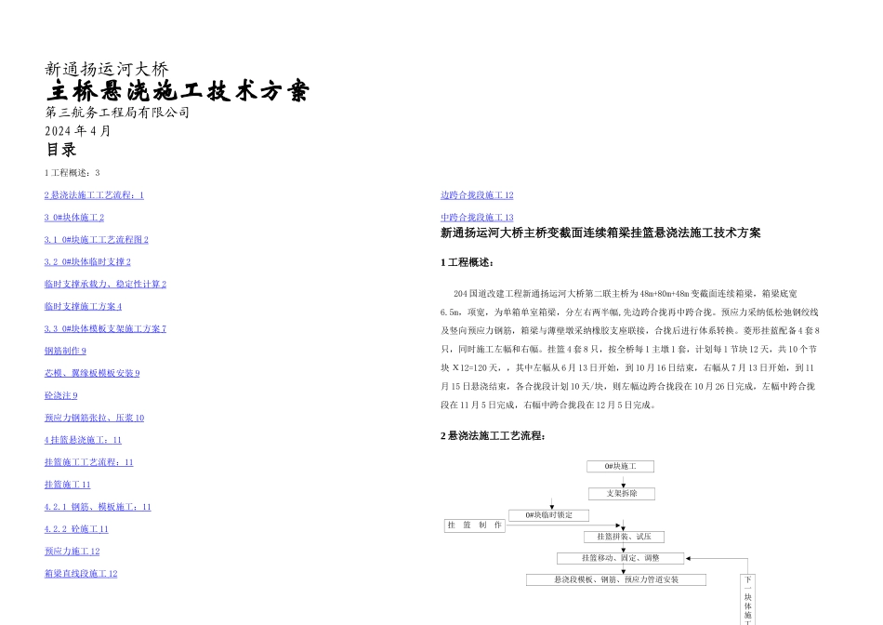
Task: Follow the '4.2.1 钢筋、模板施工: 11' link
Action: tap(98, 507)
